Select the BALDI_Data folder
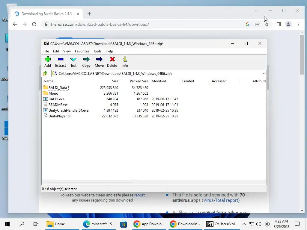 [58, 88]
